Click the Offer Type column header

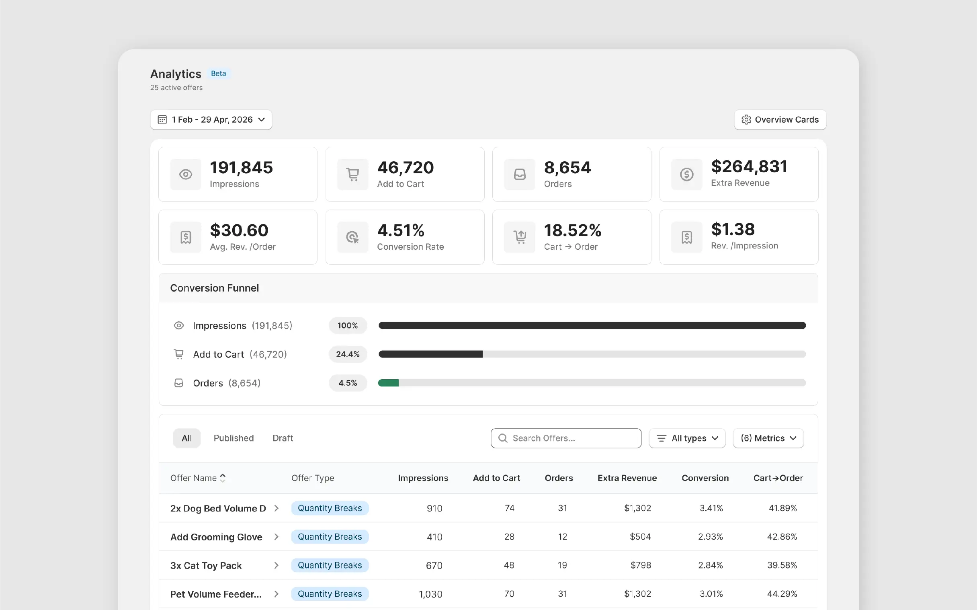pos(313,478)
